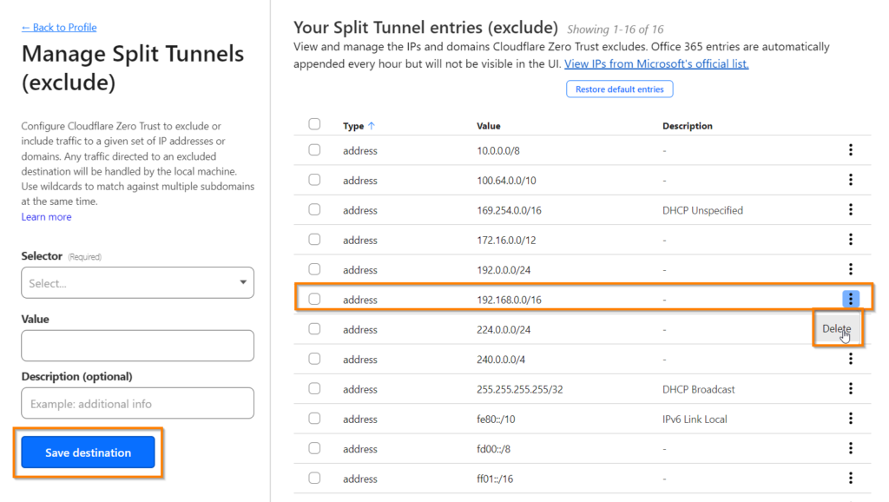
Task: Check the box for the 192.168.0.0/16 entry
Action: click(x=314, y=299)
